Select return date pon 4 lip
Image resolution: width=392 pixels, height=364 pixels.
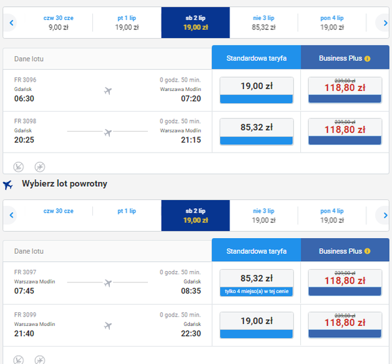click(x=331, y=216)
